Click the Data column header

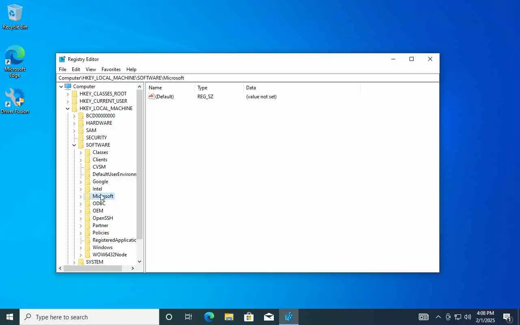coord(302,88)
